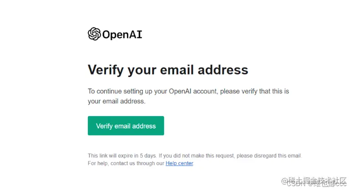Click 'please verify that this is' text
Image resolution: width=353 pixels, height=191 pixels.
click(254, 92)
